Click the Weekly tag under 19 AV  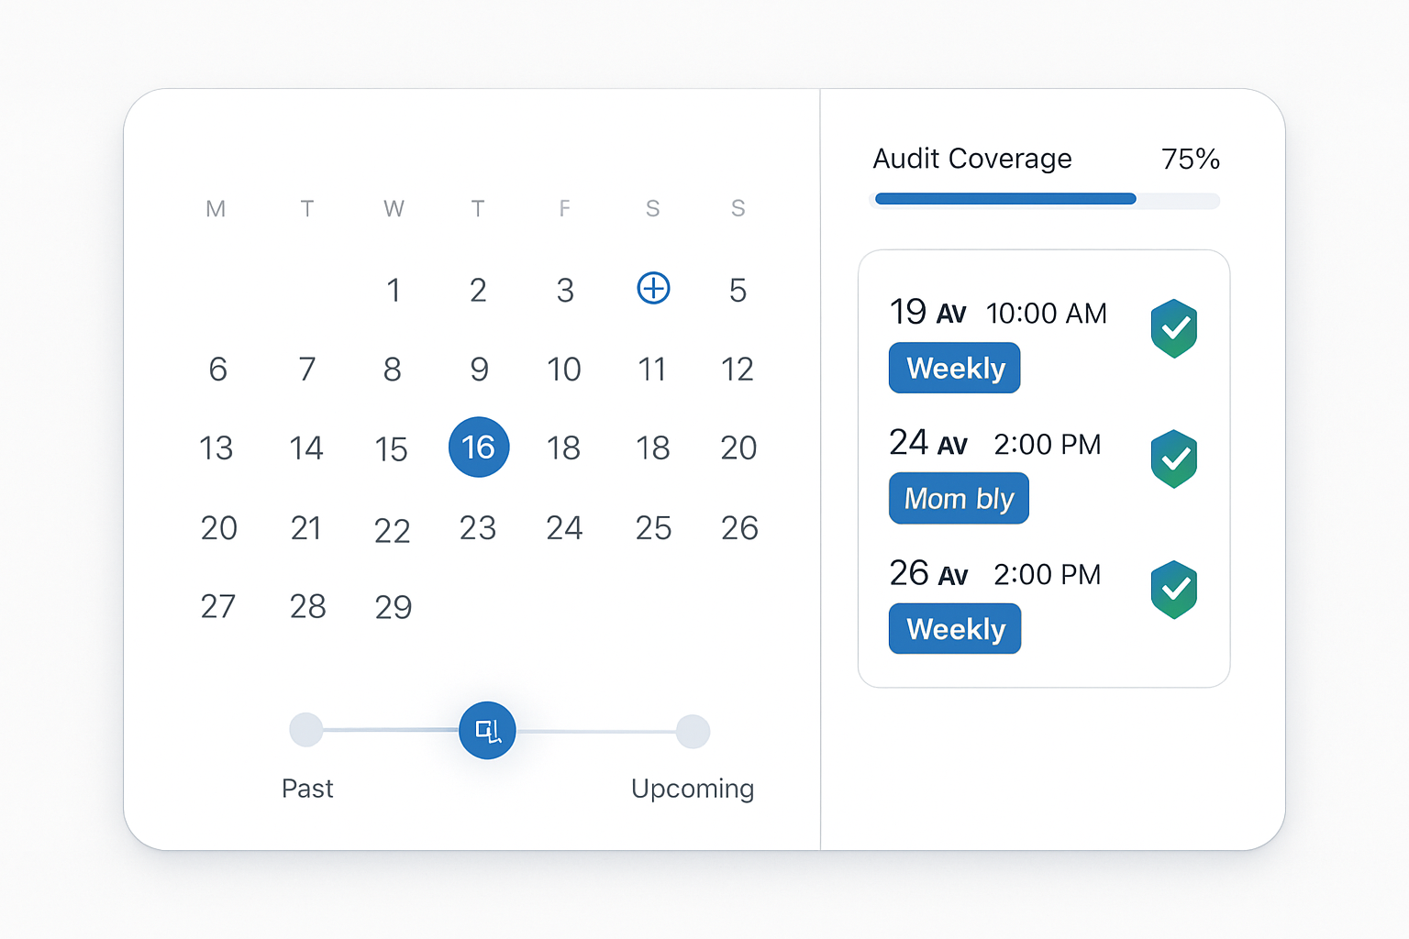click(x=955, y=368)
